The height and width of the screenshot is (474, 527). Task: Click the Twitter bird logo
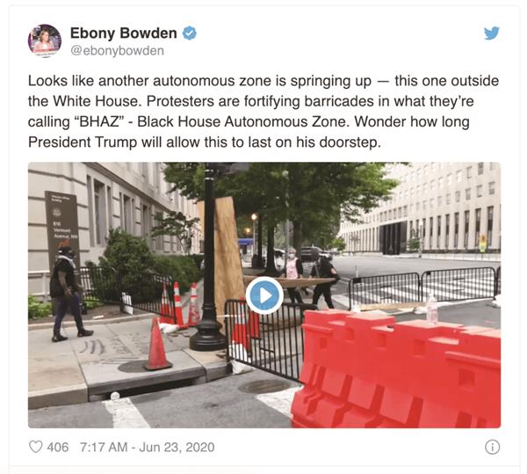click(x=491, y=33)
